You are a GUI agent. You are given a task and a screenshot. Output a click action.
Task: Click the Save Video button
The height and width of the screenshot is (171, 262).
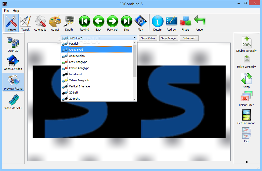148,38
